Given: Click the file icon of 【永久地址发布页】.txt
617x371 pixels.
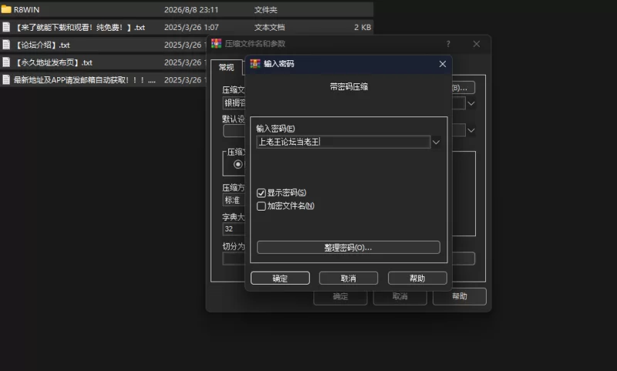Looking at the screenshot, I should (6, 62).
